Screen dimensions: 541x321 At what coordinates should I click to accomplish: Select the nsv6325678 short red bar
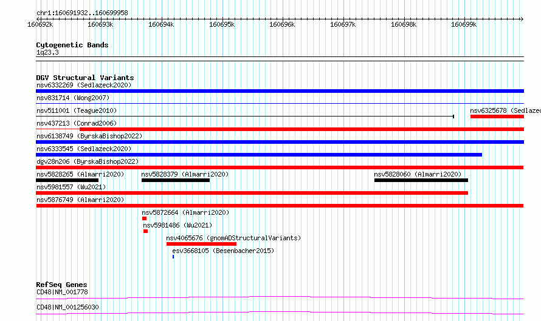pos(497,117)
